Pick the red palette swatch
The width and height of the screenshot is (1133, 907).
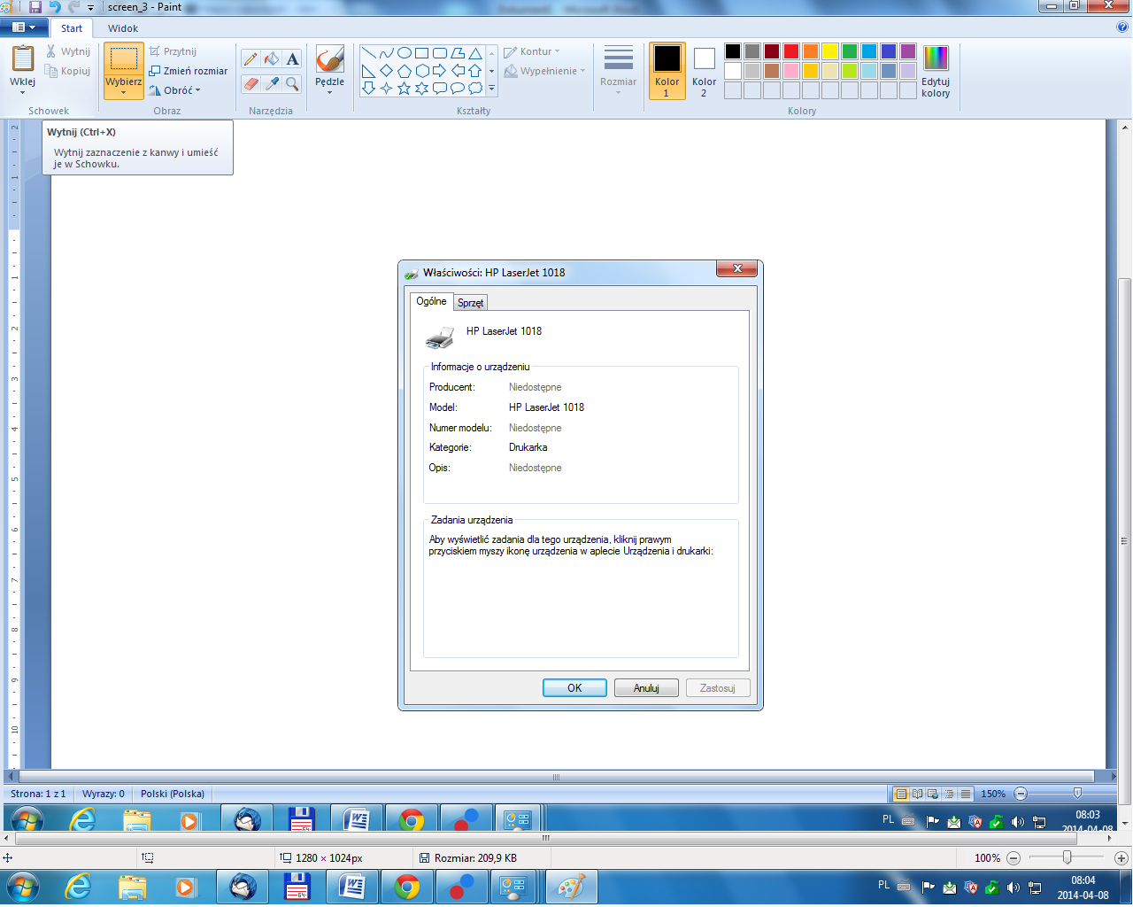[791, 51]
